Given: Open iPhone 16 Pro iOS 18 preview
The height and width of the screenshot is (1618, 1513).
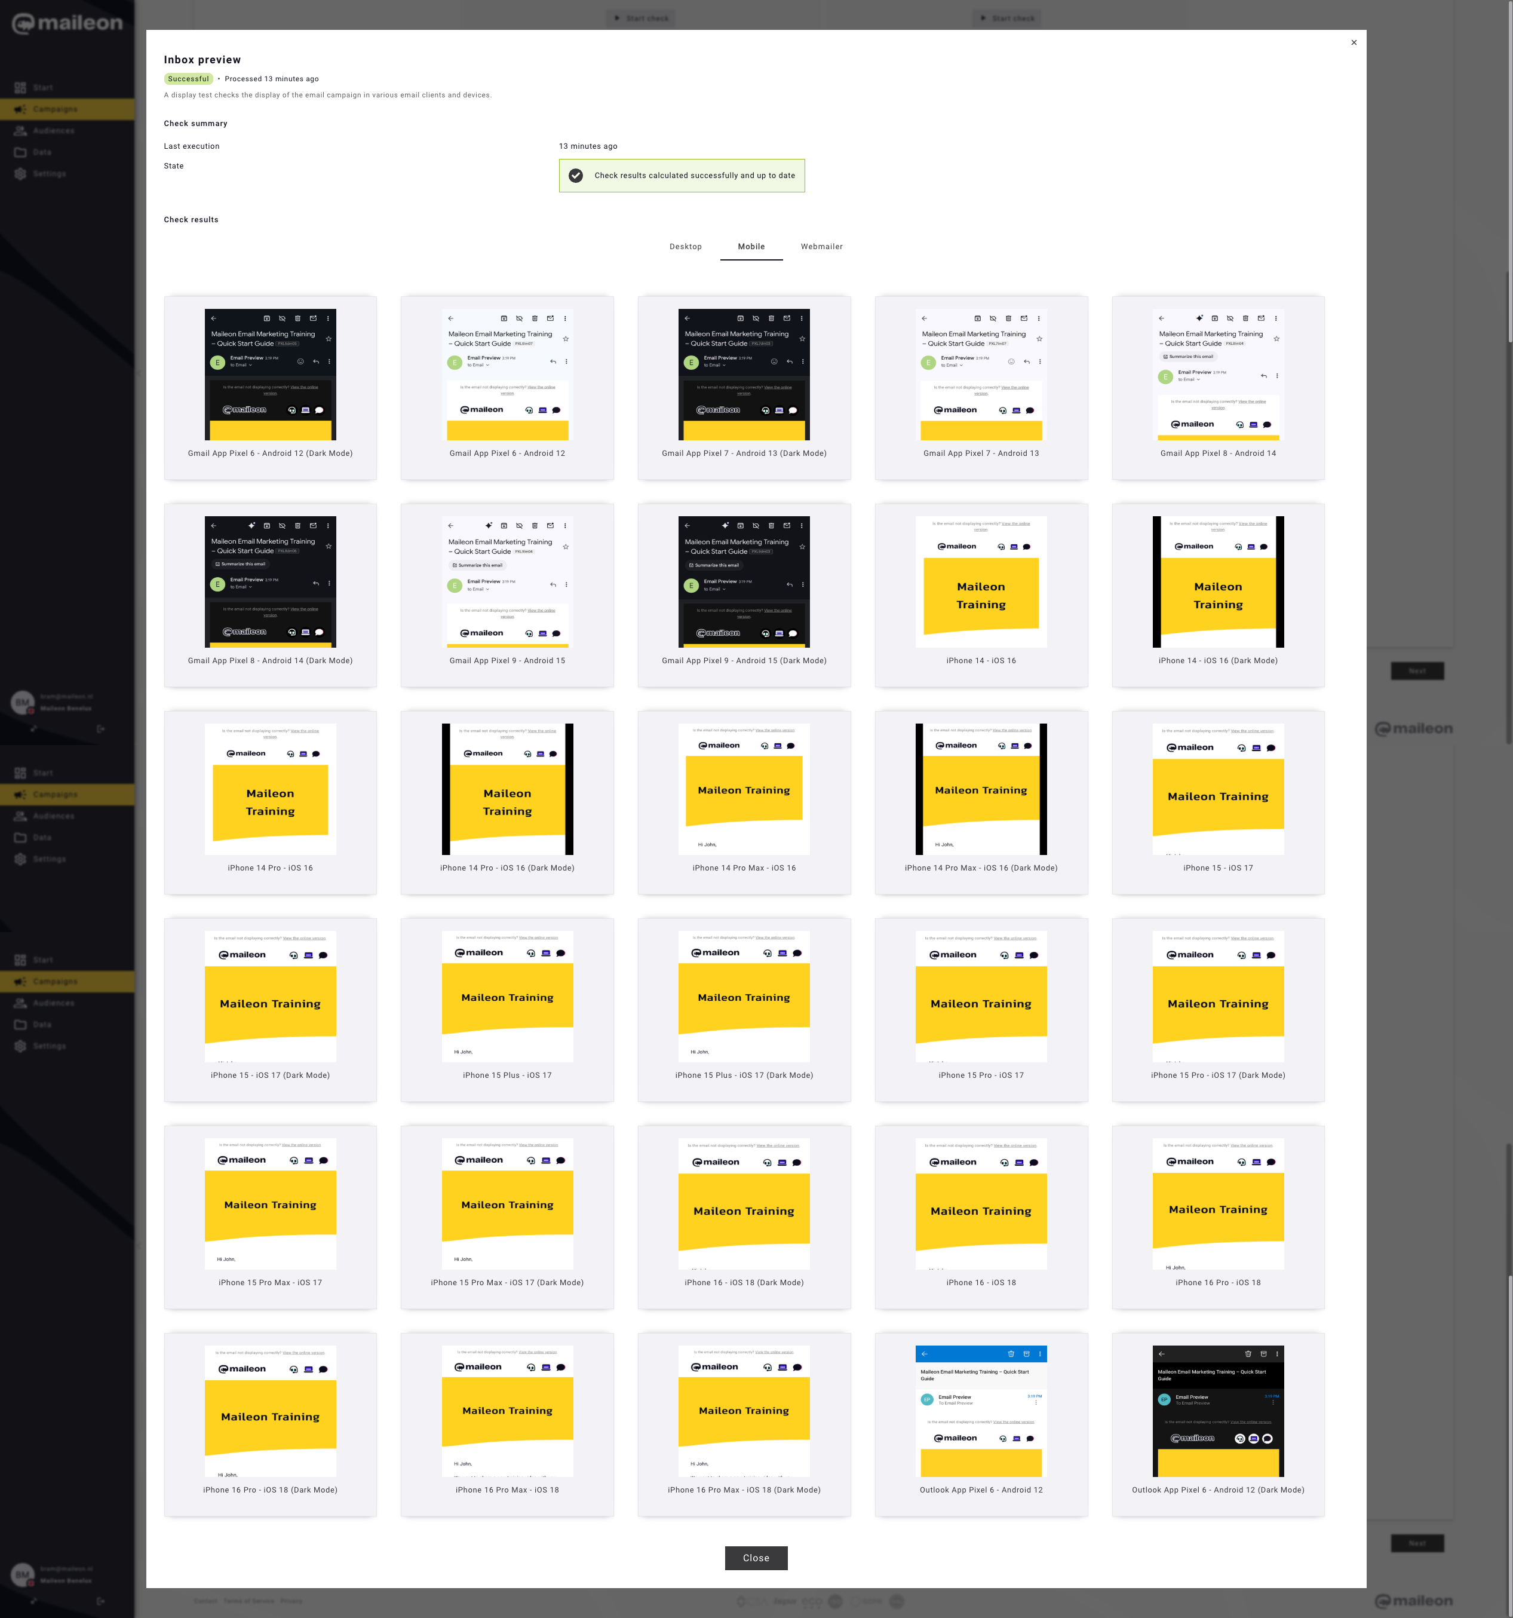Looking at the screenshot, I should click(x=1218, y=1204).
